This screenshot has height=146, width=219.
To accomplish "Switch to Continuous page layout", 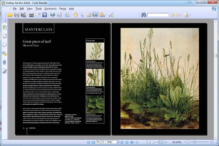I will point(156,142).
